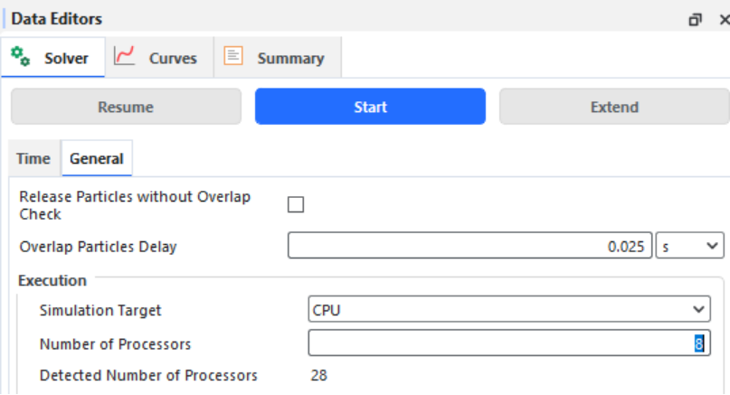Click the Number of Processors field
The width and height of the screenshot is (730, 395).
pyautogui.click(x=509, y=343)
